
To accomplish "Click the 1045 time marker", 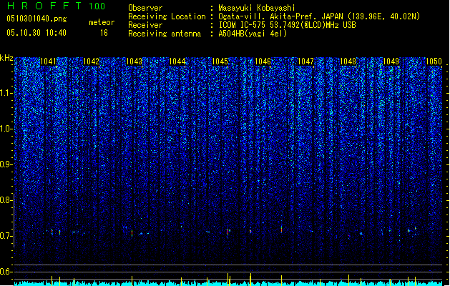I will [220, 61].
